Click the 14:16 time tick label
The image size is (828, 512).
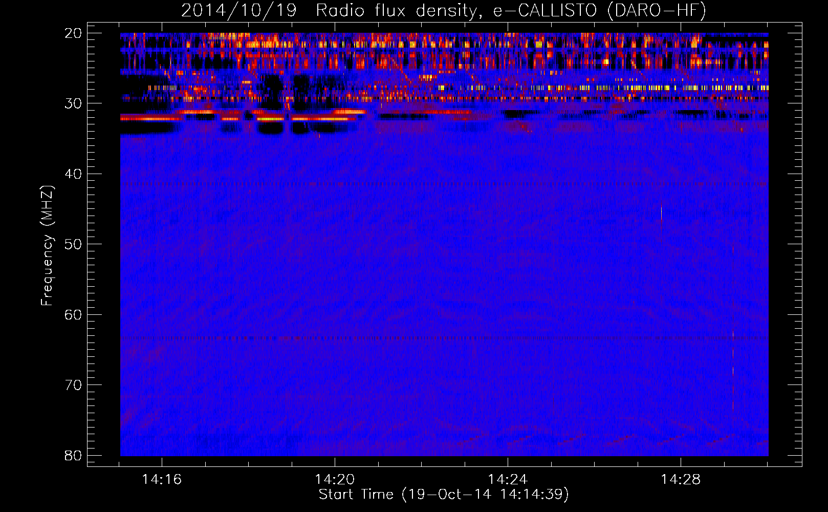162,480
